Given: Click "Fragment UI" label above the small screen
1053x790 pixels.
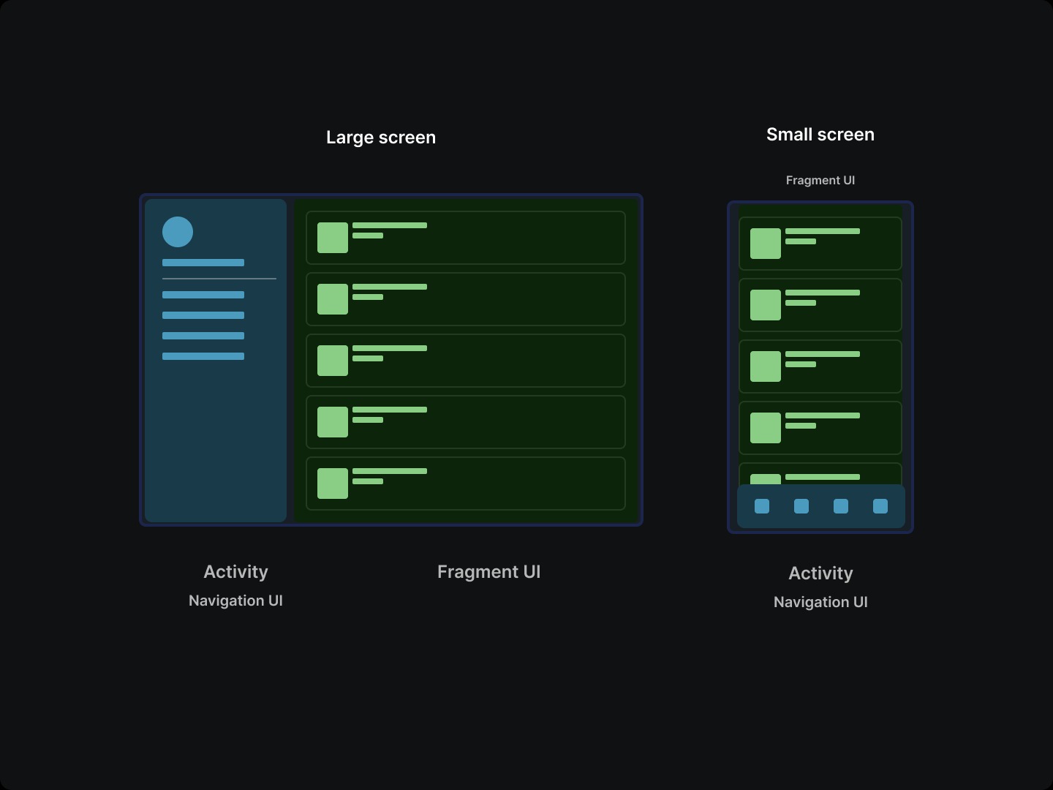Looking at the screenshot, I should [820, 180].
